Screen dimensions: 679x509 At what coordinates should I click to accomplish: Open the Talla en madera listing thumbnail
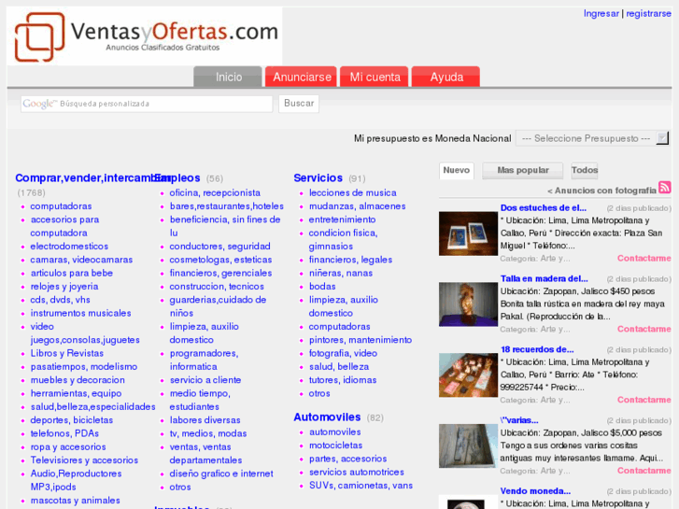click(x=468, y=304)
